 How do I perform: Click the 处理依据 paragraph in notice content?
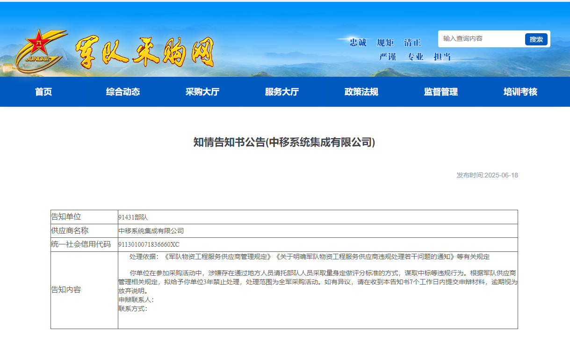[x=309, y=257]
